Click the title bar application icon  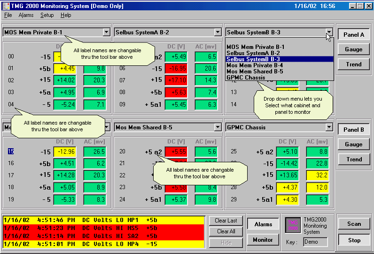[5, 6]
